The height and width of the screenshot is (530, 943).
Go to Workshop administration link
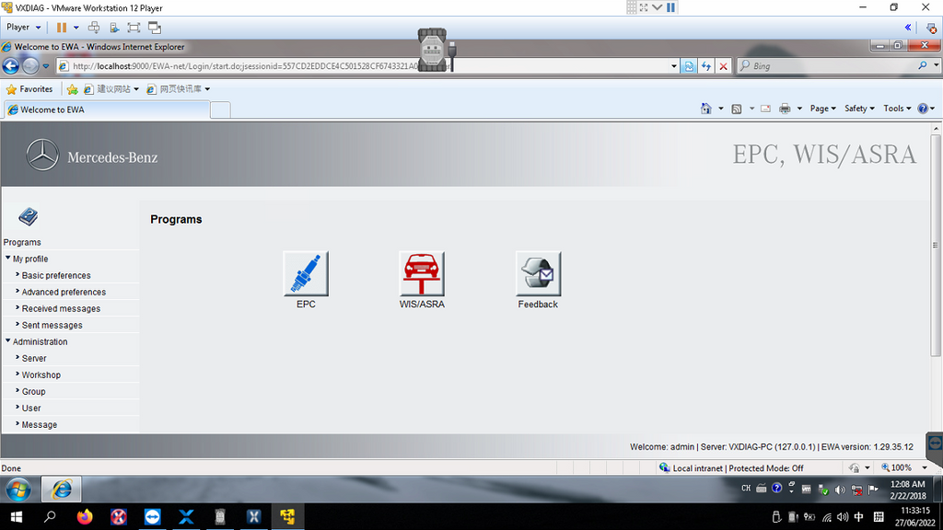41,374
